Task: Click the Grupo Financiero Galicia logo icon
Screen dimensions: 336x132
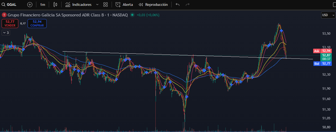Action: [x=4, y=15]
